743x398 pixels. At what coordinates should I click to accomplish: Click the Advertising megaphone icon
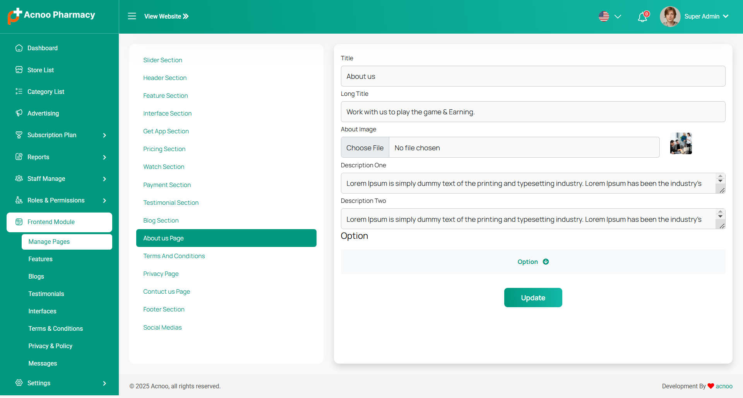19,113
